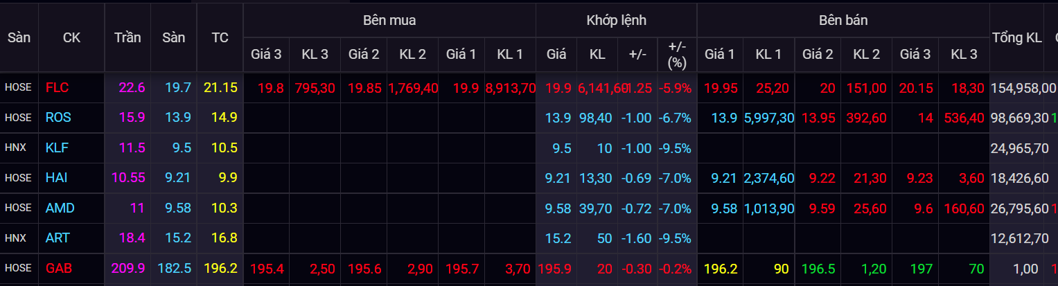The image size is (1058, 286).
Task: Sort by the Tổng KL column
Action: (x=1016, y=37)
